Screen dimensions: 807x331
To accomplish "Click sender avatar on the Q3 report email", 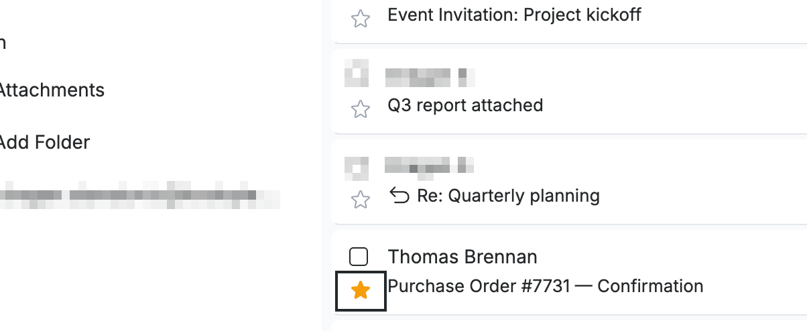I will [x=357, y=73].
